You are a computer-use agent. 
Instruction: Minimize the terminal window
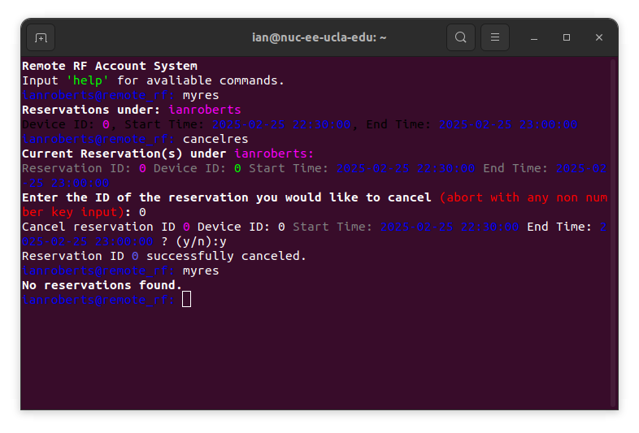coord(534,37)
